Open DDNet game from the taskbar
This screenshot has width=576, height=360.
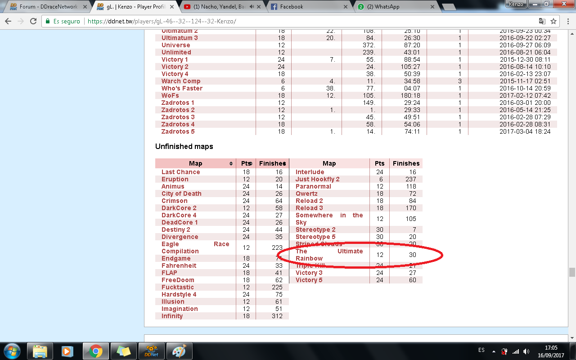pos(151,351)
